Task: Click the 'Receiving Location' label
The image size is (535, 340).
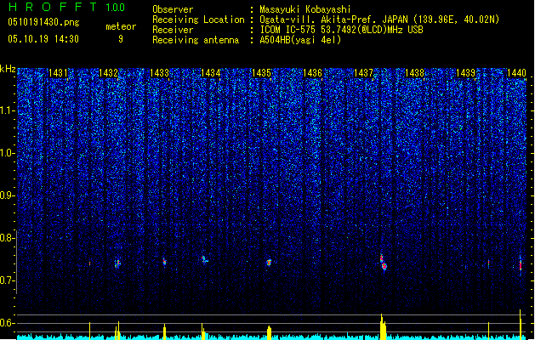Action: pyautogui.click(x=198, y=20)
